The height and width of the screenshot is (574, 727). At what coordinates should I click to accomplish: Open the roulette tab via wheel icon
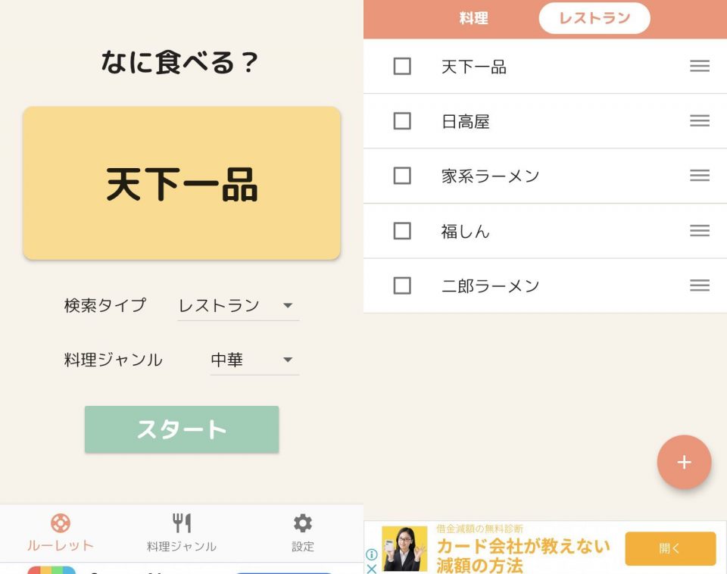59,523
